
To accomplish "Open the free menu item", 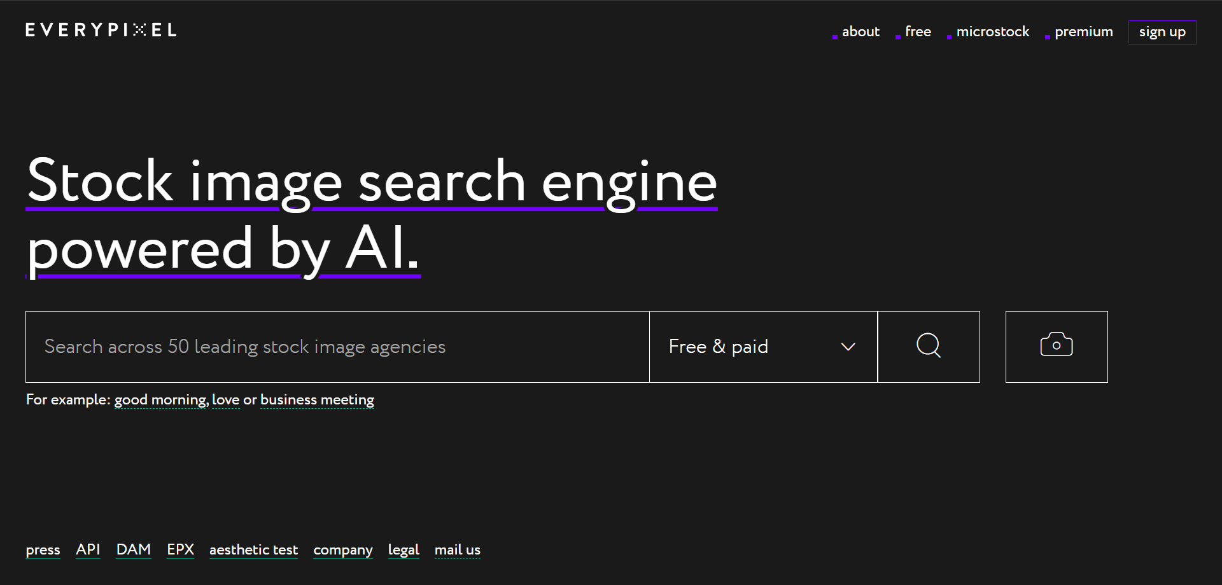I will point(918,32).
